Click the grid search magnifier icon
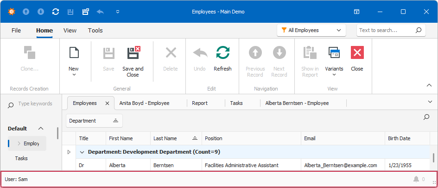Viewport: 438px width, 188px height. [x=426, y=117]
